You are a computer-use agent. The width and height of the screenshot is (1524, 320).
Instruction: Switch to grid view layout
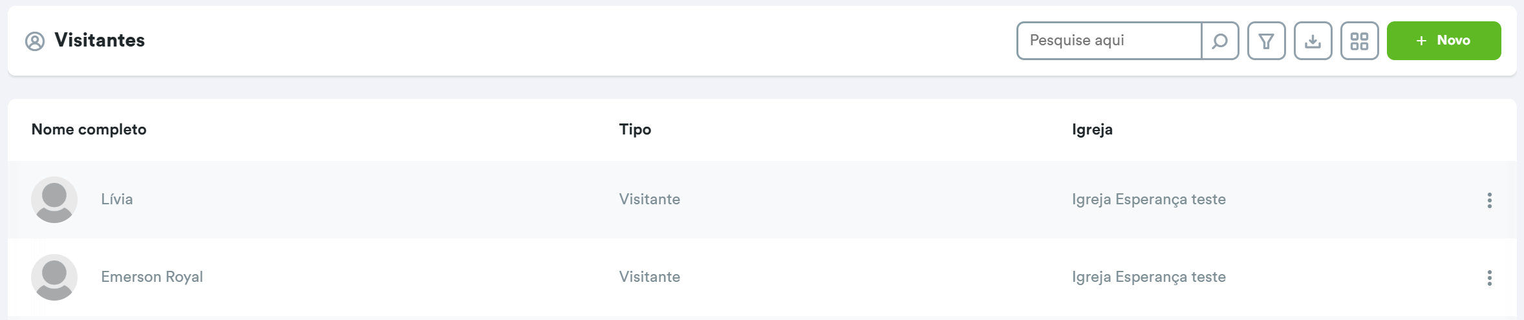click(1359, 41)
